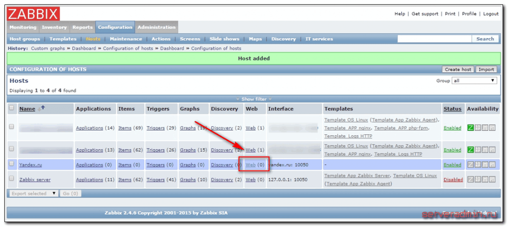The width and height of the screenshot is (508, 227).
Task: Click the SNMP availability icon in first row
Action: coord(478,128)
